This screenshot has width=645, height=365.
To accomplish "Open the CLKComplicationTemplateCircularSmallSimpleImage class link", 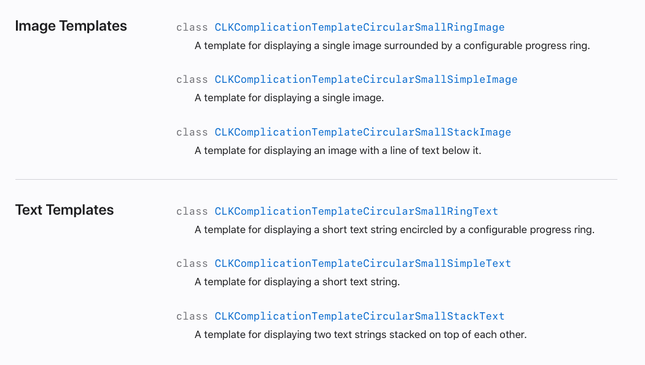I will (x=366, y=80).
